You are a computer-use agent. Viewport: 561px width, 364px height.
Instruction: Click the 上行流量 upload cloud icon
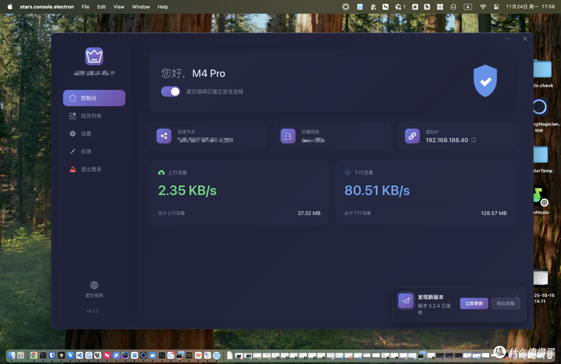(162, 172)
